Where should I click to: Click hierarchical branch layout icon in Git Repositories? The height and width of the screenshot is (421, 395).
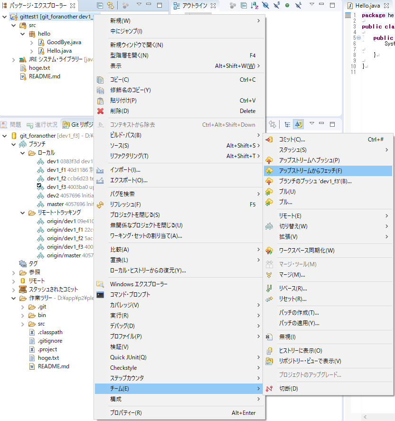pyautogui.click(x=287, y=124)
